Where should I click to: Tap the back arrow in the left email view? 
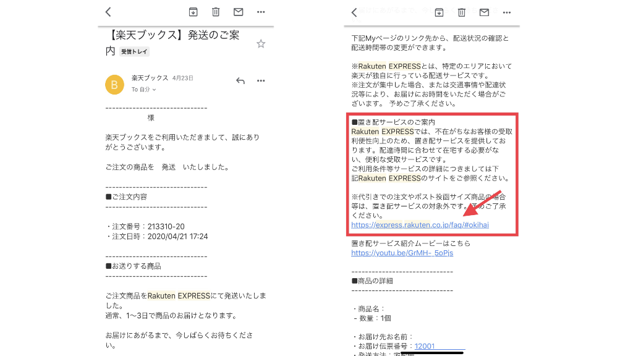click(x=108, y=12)
